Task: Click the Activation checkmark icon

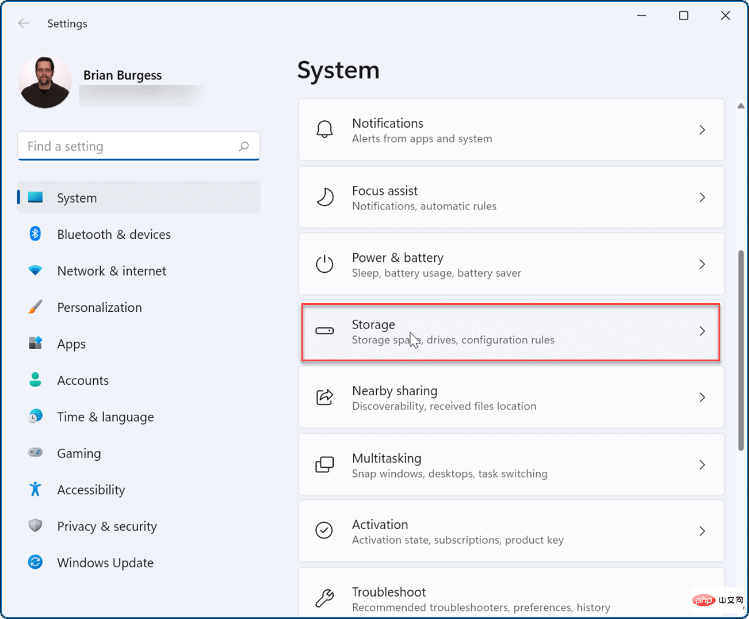Action: click(x=324, y=530)
